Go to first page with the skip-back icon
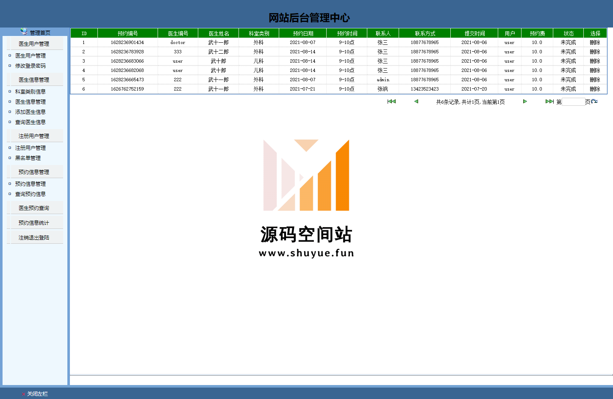Screen dimensions: 613x399 click(x=391, y=102)
